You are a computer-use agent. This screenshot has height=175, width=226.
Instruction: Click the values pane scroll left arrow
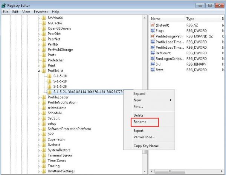[x=151, y=171]
